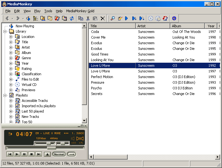Click the Paste clipboard toolbar icon
The width and height of the screenshot is (222, 168).
coord(95,18)
